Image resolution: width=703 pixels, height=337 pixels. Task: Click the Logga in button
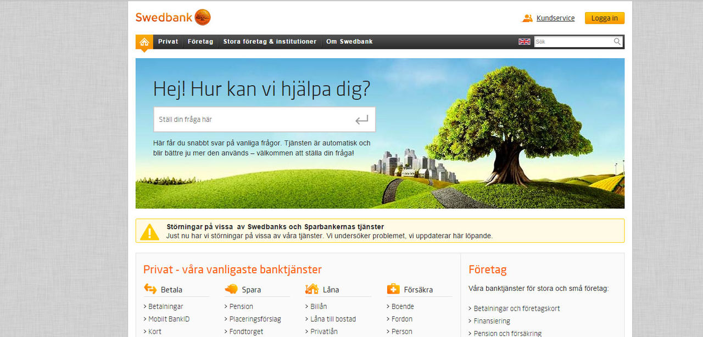605,18
